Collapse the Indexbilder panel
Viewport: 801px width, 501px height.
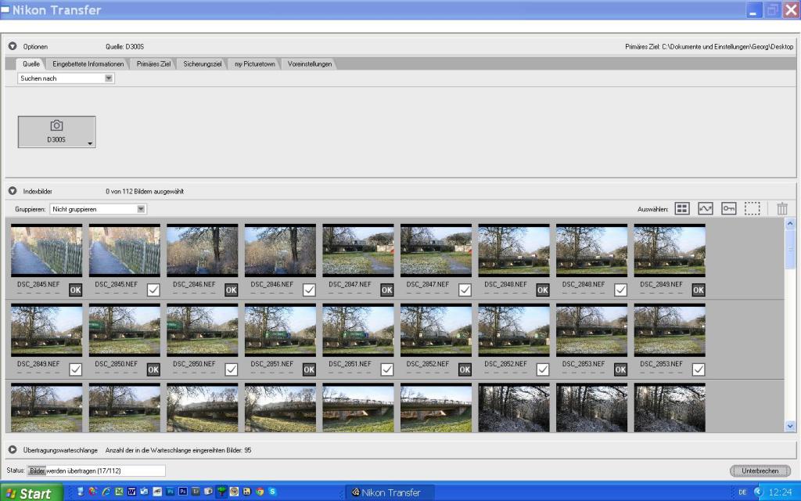tap(13, 191)
